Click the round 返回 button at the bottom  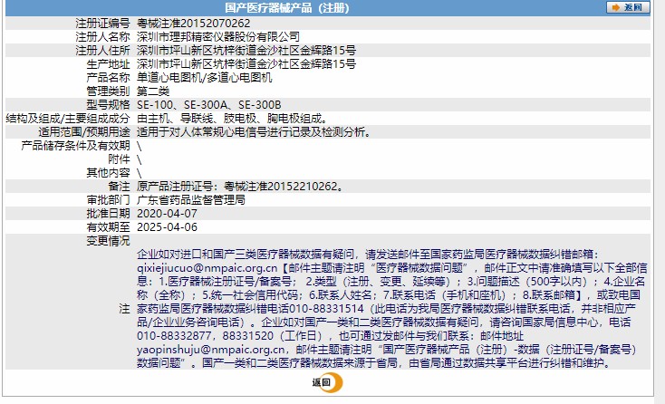(327, 382)
